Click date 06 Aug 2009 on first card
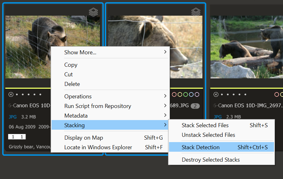This screenshot has width=283, height=179. coord(22,127)
